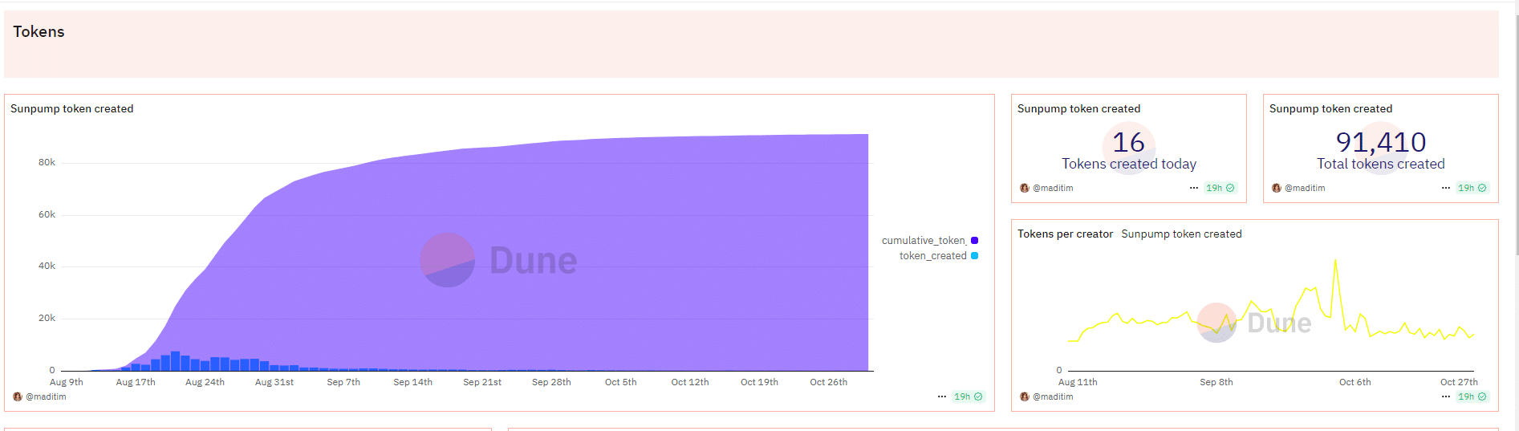Click 19h badge on Tokens per creator chart
This screenshot has height=431, width=1519.
pos(1472,396)
